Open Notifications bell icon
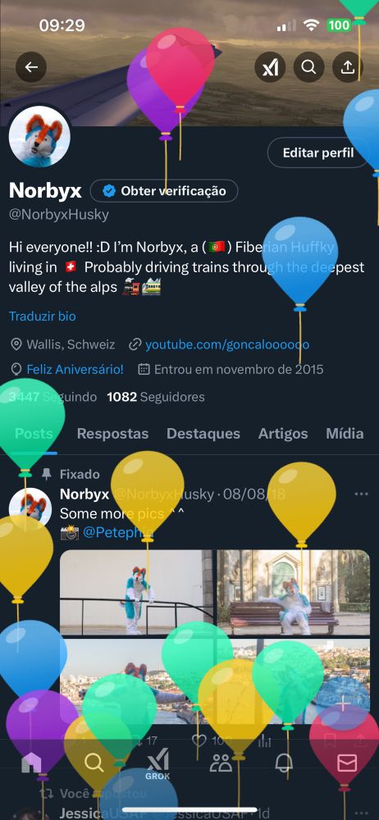Image resolution: width=379 pixels, height=820 pixels. (284, 763)
